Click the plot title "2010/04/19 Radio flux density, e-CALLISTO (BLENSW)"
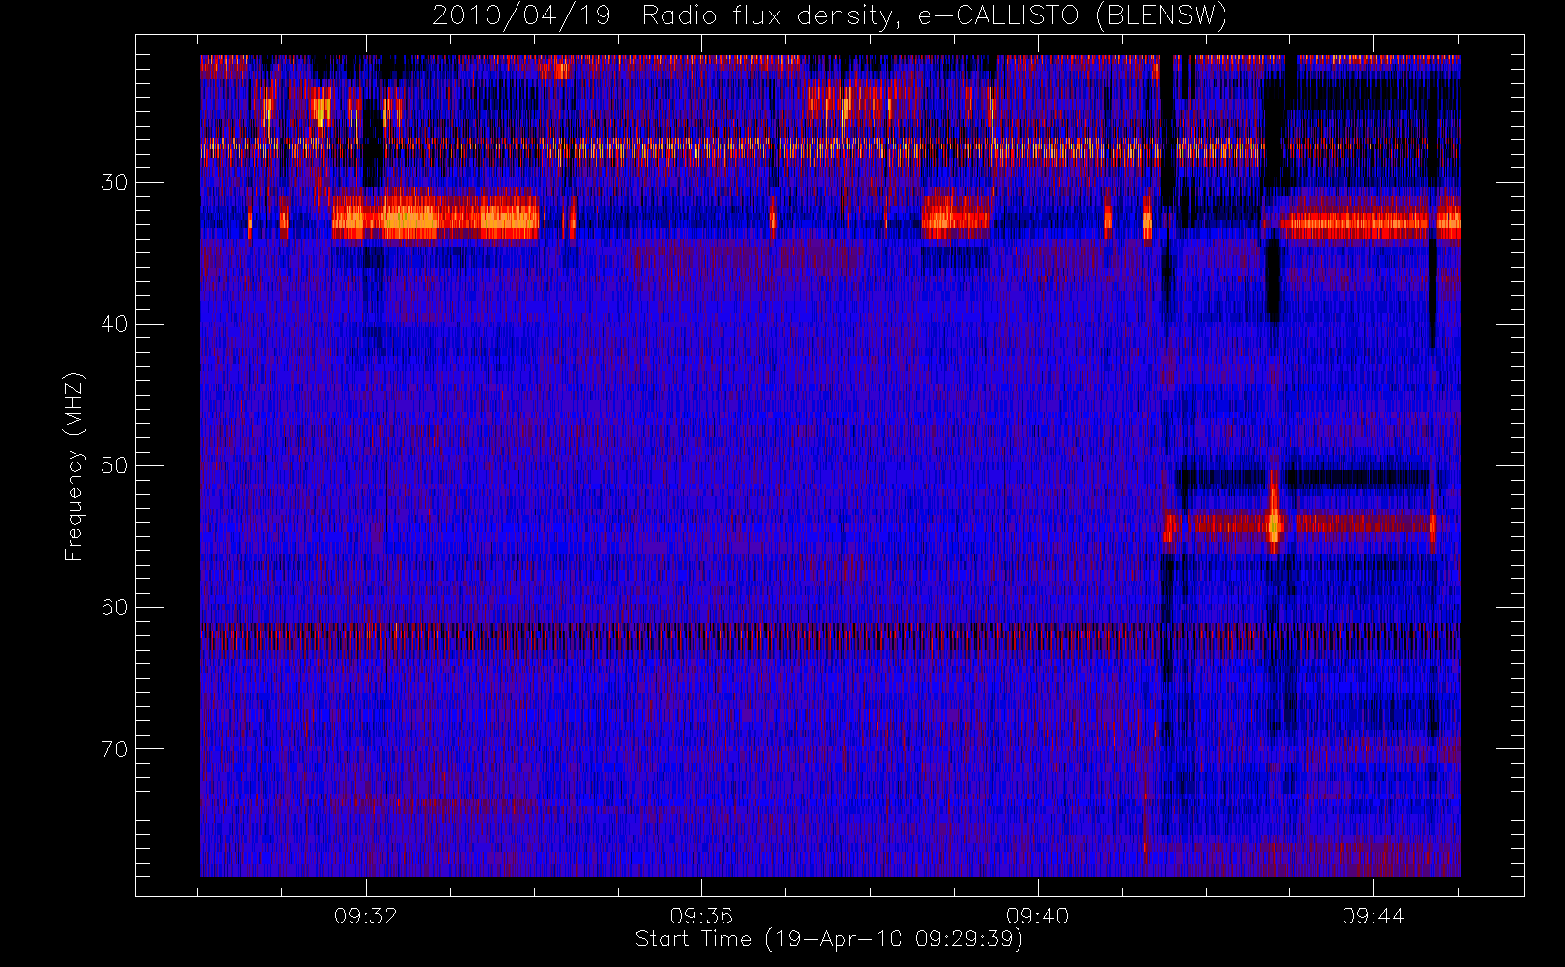This screenshot has height=967, width=1565. 830,16
